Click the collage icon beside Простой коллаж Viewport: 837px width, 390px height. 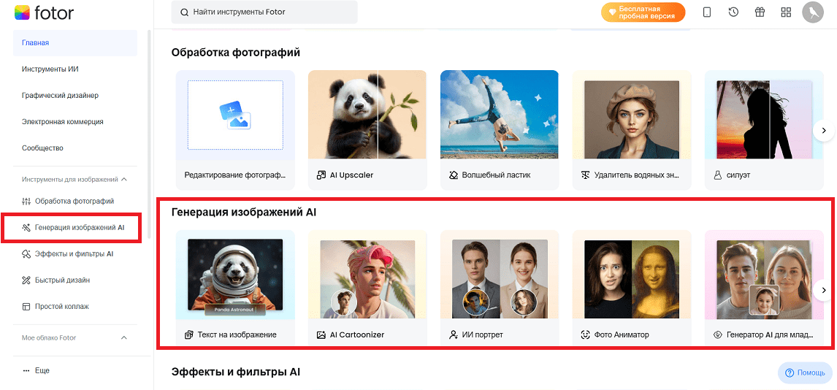[27, 306]
